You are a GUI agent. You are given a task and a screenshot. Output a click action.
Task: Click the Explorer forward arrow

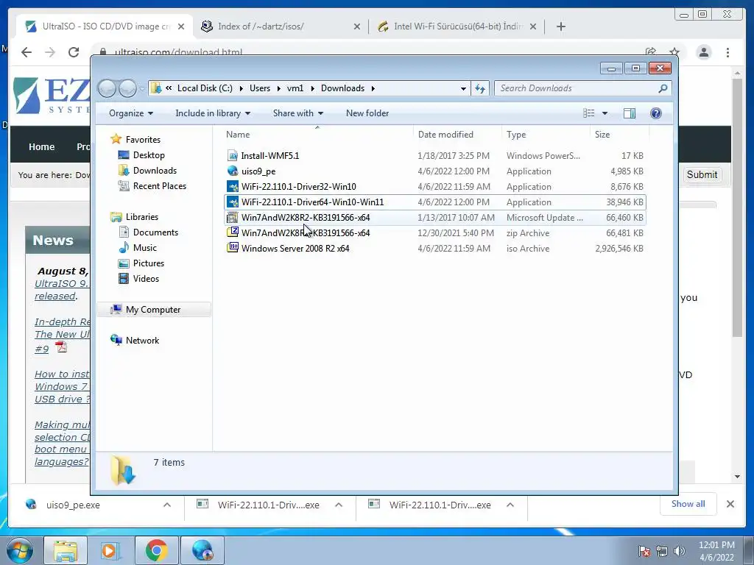click(127, 88)
